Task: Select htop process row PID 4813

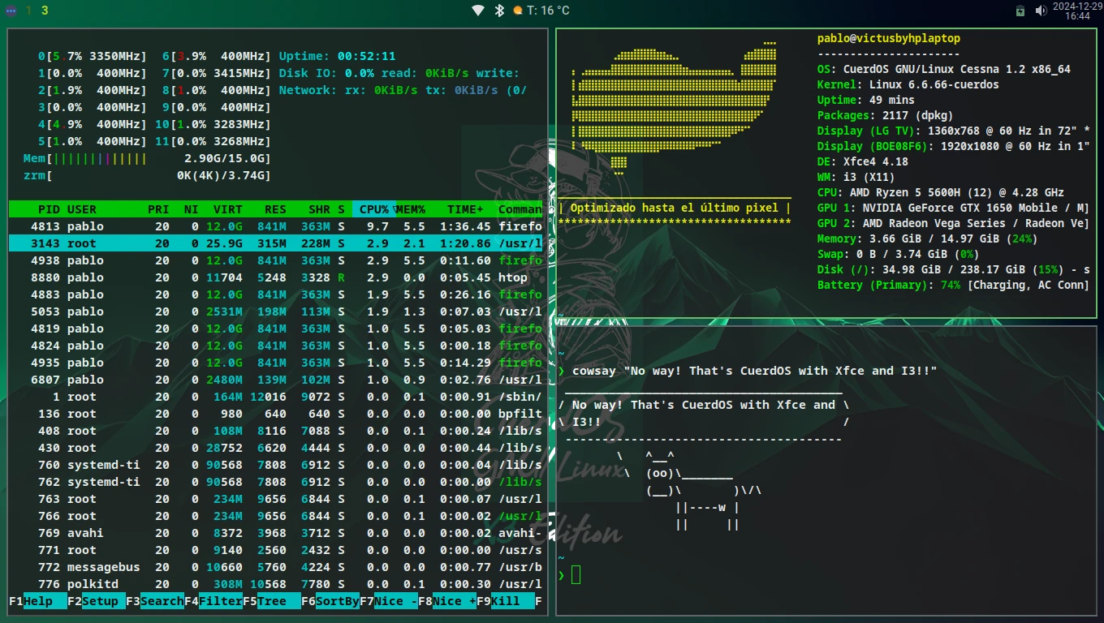Action: pyautogui.click(x=276, y=226)
